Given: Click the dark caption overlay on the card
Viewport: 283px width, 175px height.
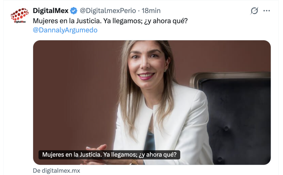Looking at the screenshot, I should 109,155.
